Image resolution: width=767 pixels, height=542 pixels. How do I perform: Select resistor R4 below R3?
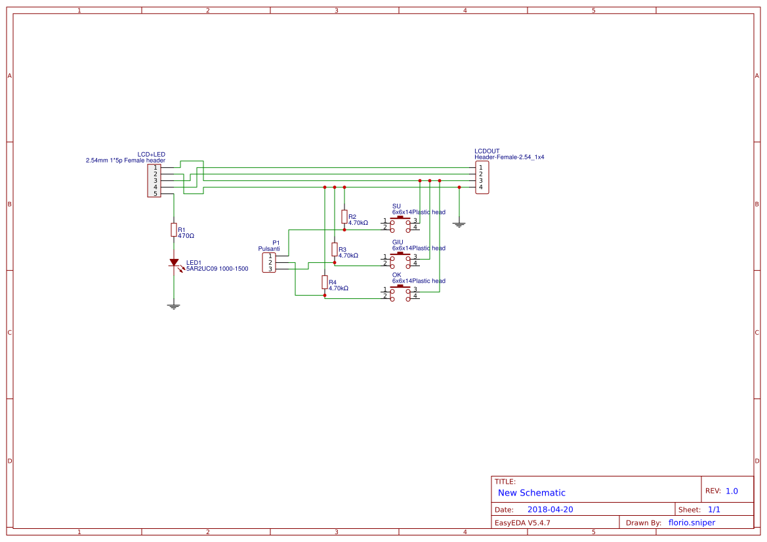point(325,282)
